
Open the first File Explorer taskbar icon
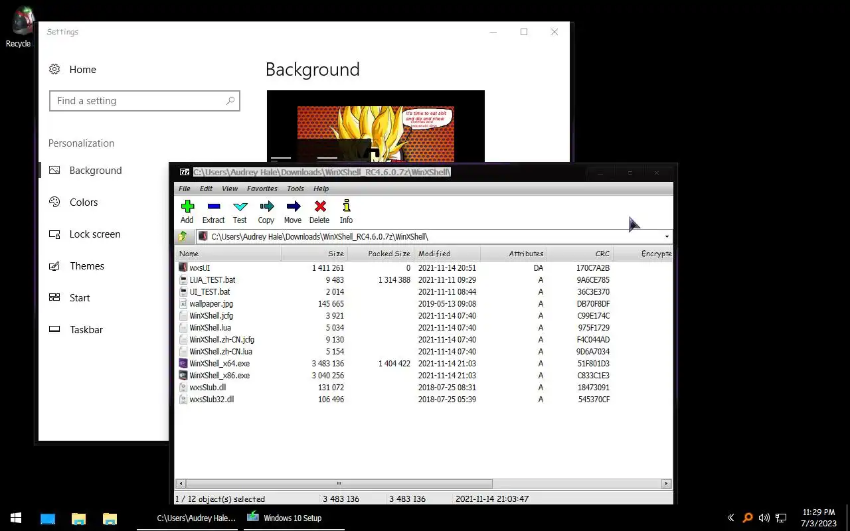click(x=78, y=518)
